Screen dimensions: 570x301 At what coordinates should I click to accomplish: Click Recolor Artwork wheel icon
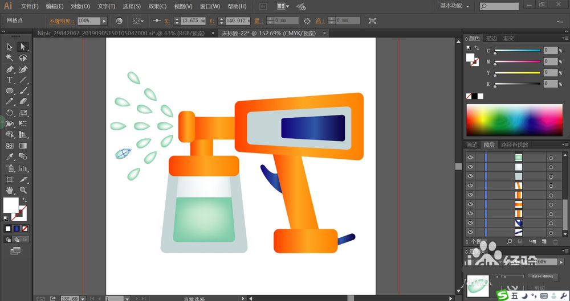click(x=119, y=21)
